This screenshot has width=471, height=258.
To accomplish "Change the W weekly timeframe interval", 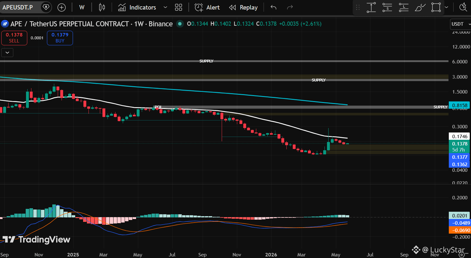I will pos(82,7).
